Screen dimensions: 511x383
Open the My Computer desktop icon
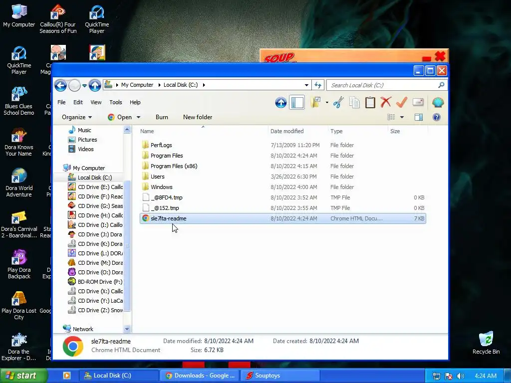click(19, 15)
